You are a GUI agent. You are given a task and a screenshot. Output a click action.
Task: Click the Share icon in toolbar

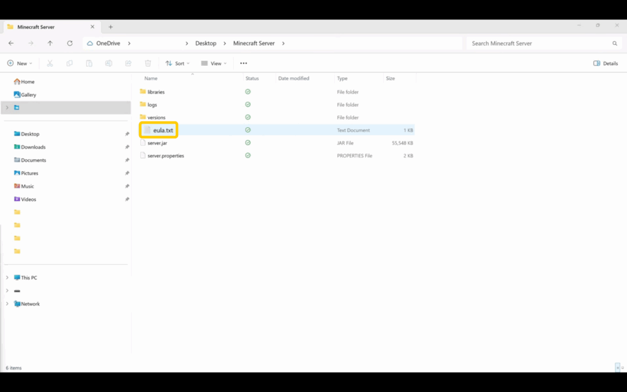(x=129, y=63)
